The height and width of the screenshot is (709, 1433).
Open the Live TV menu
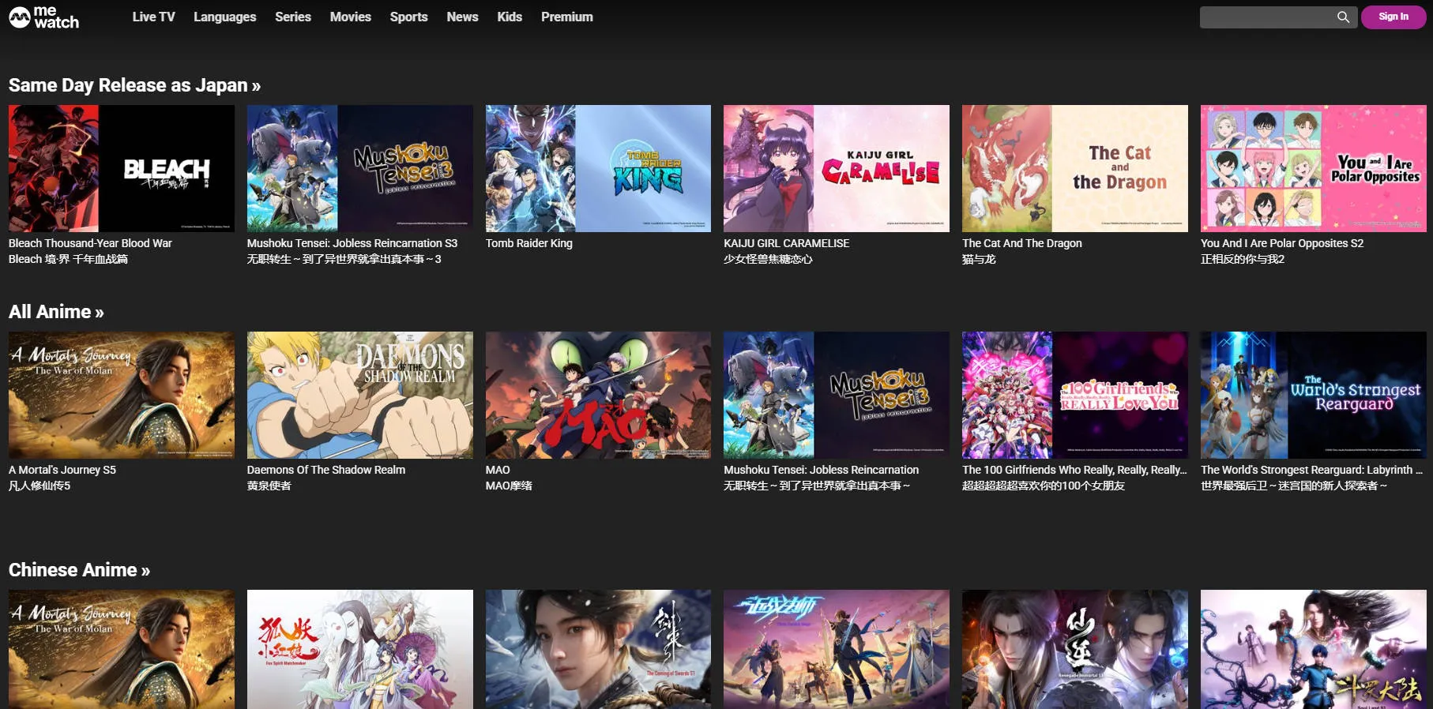tap(153, 17)
